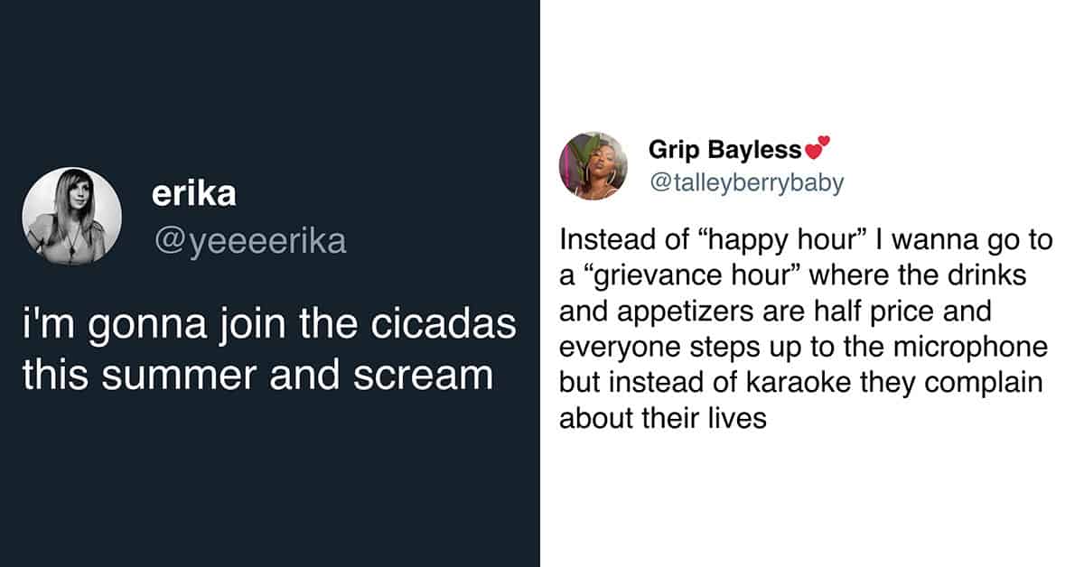Click the hearts emoji beside Grip Bayless
Screen dimensions: 1084x567
coord(817,146)
